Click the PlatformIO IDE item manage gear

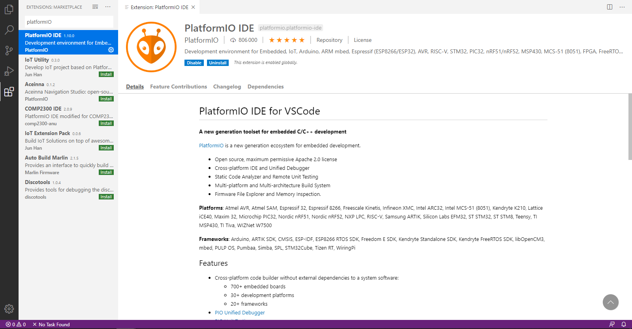pos(111,50)
